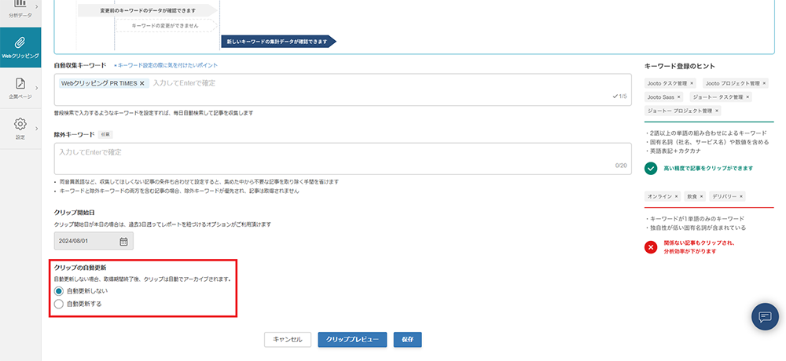Remove the ジョートー プロジェクト管理 hint tag

point(717,111)
